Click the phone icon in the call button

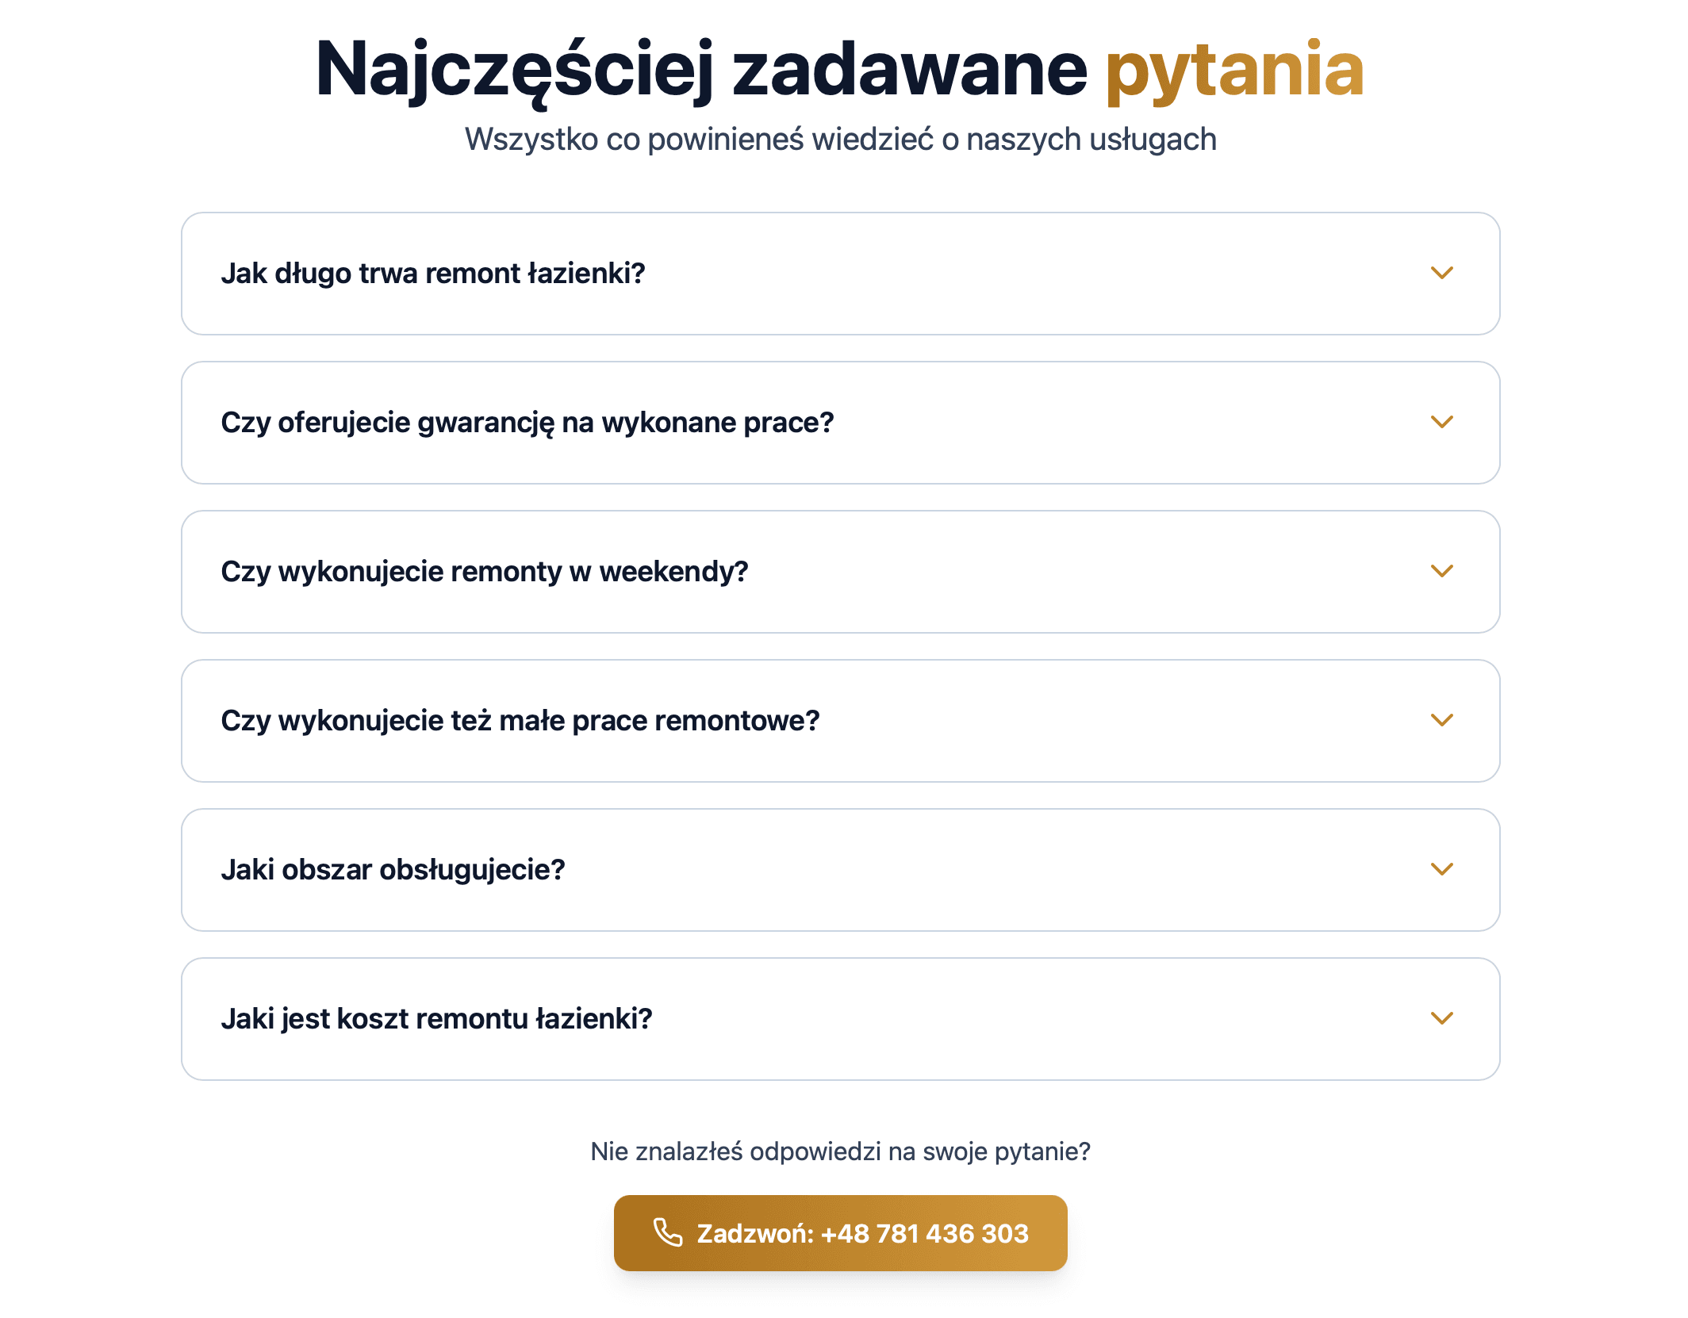669,1234
